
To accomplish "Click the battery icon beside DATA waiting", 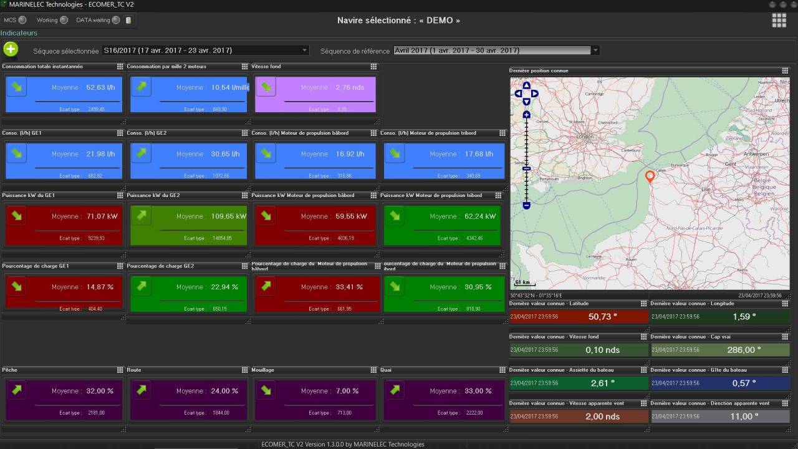I will 128,20.
